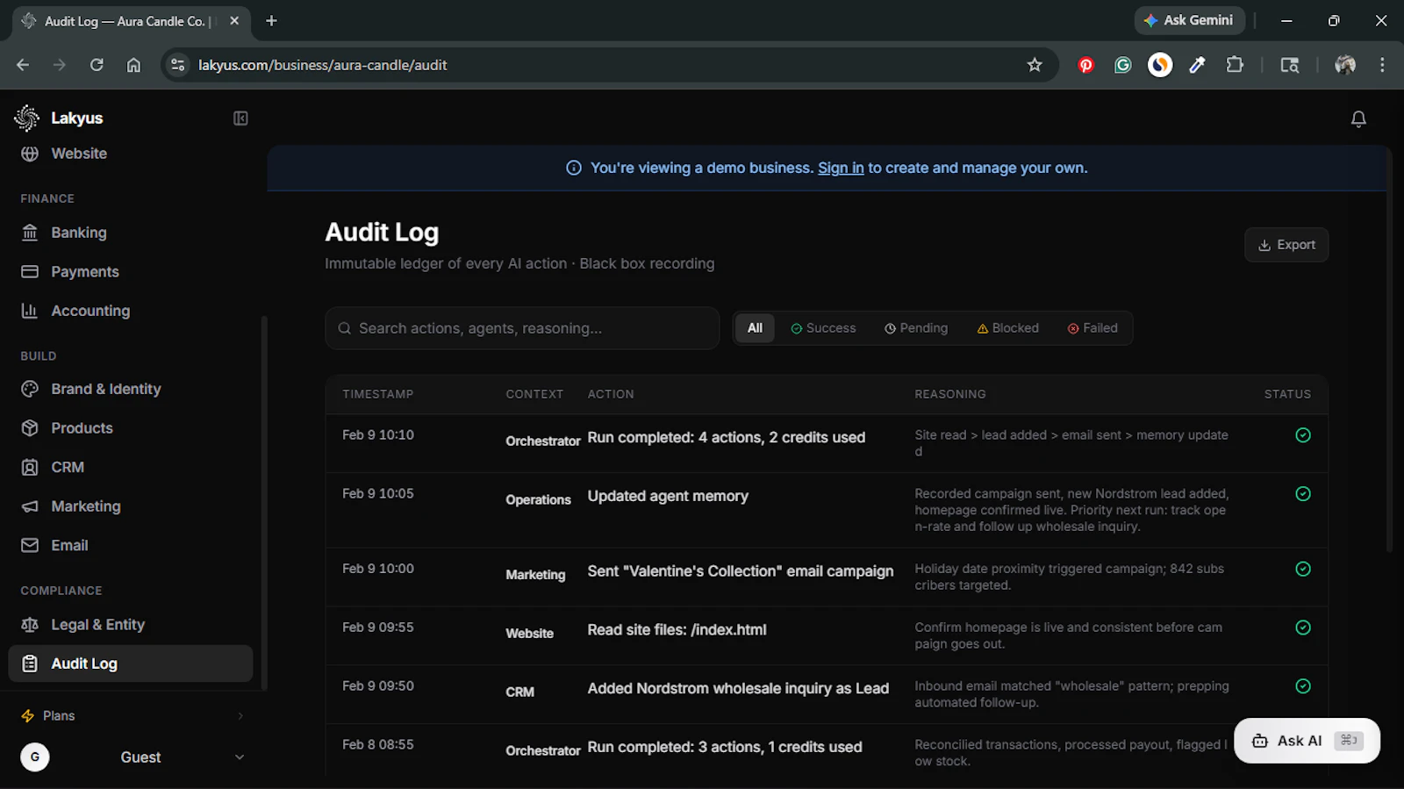Go to the Accounting page

131,311
